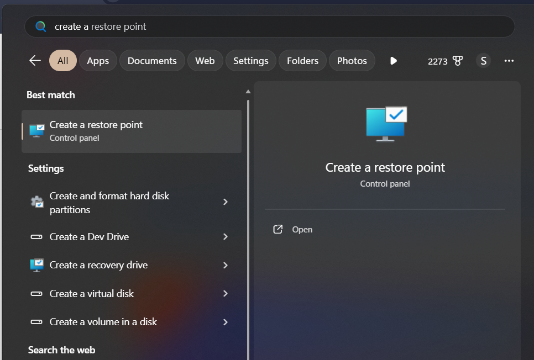Click the large restore point icon in preview
Image resolution: width=534 pixels, height=360 pixels.
click(386, 124)
